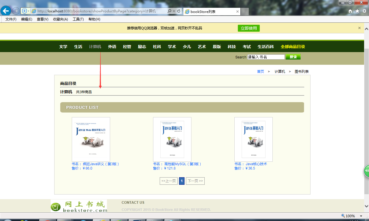
Task: Open the Java Web程序开发入门 book cover
Action: (x=91, y=139)
